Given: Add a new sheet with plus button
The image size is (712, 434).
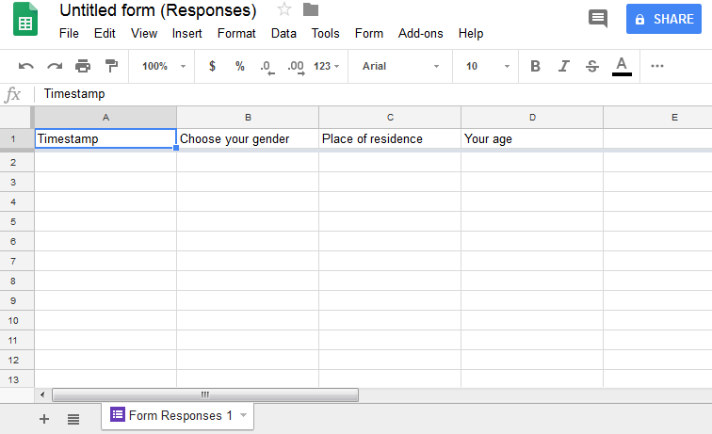Looking at the screenshot, I should (x=43, y=419).
